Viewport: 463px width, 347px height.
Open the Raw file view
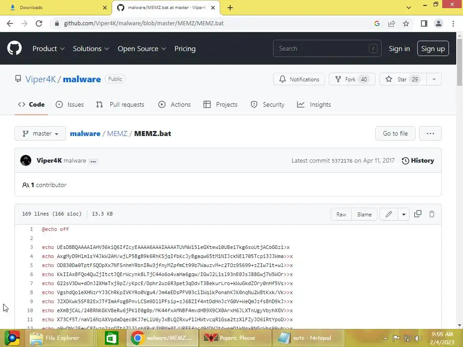(341, 215)
